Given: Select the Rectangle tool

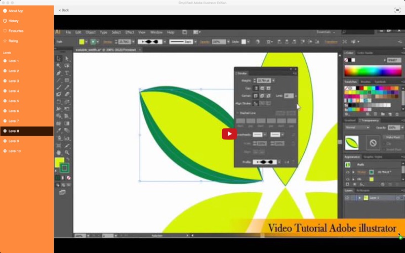Looking at the screenshot, I should coord(67,80).
